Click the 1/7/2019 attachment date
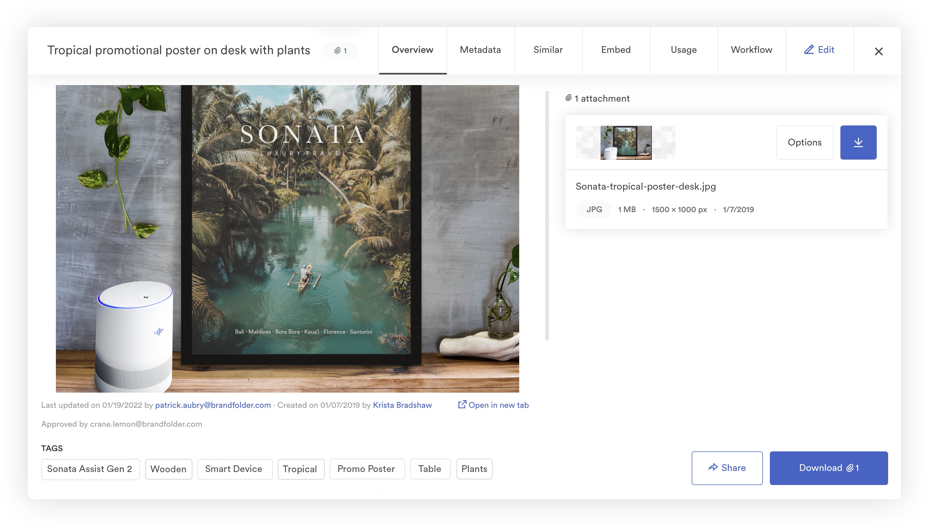 click(738, 209)
